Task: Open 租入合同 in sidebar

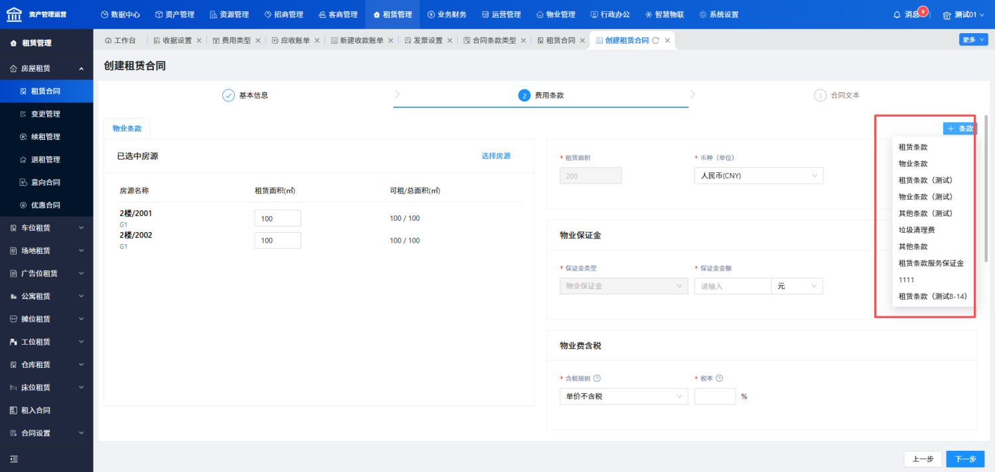Action: 46,410
